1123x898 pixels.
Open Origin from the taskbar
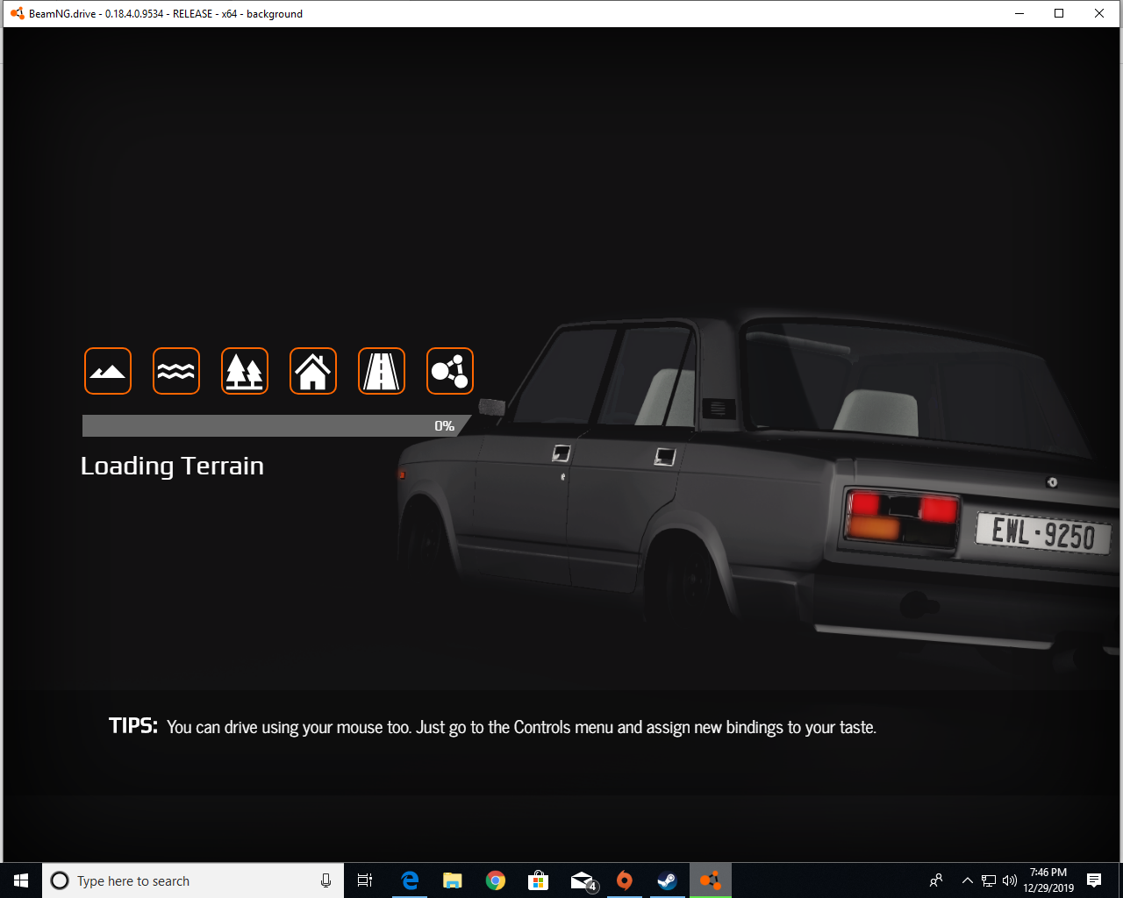click(x=625, y=880)
